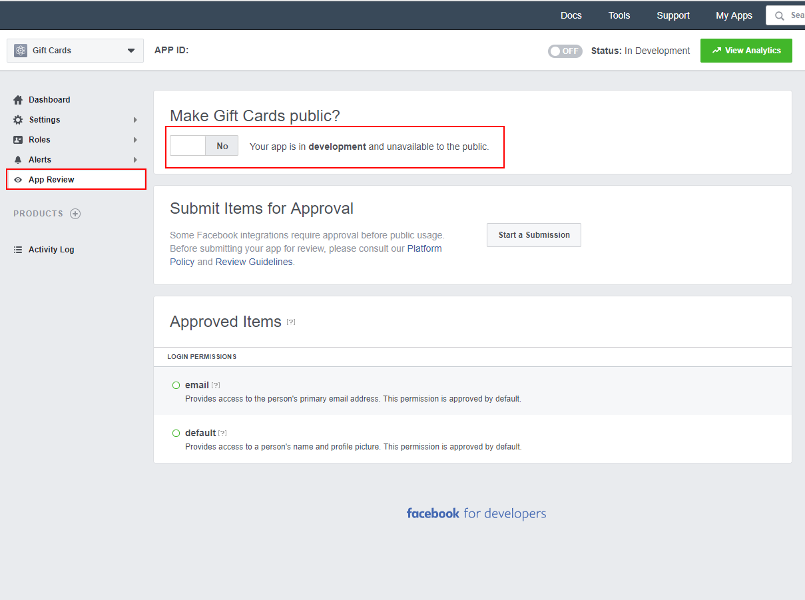Expand the Roles submenu arrow
Image resolution: width=805 pixels, height=600 pixels.
[x=135, y=140]
